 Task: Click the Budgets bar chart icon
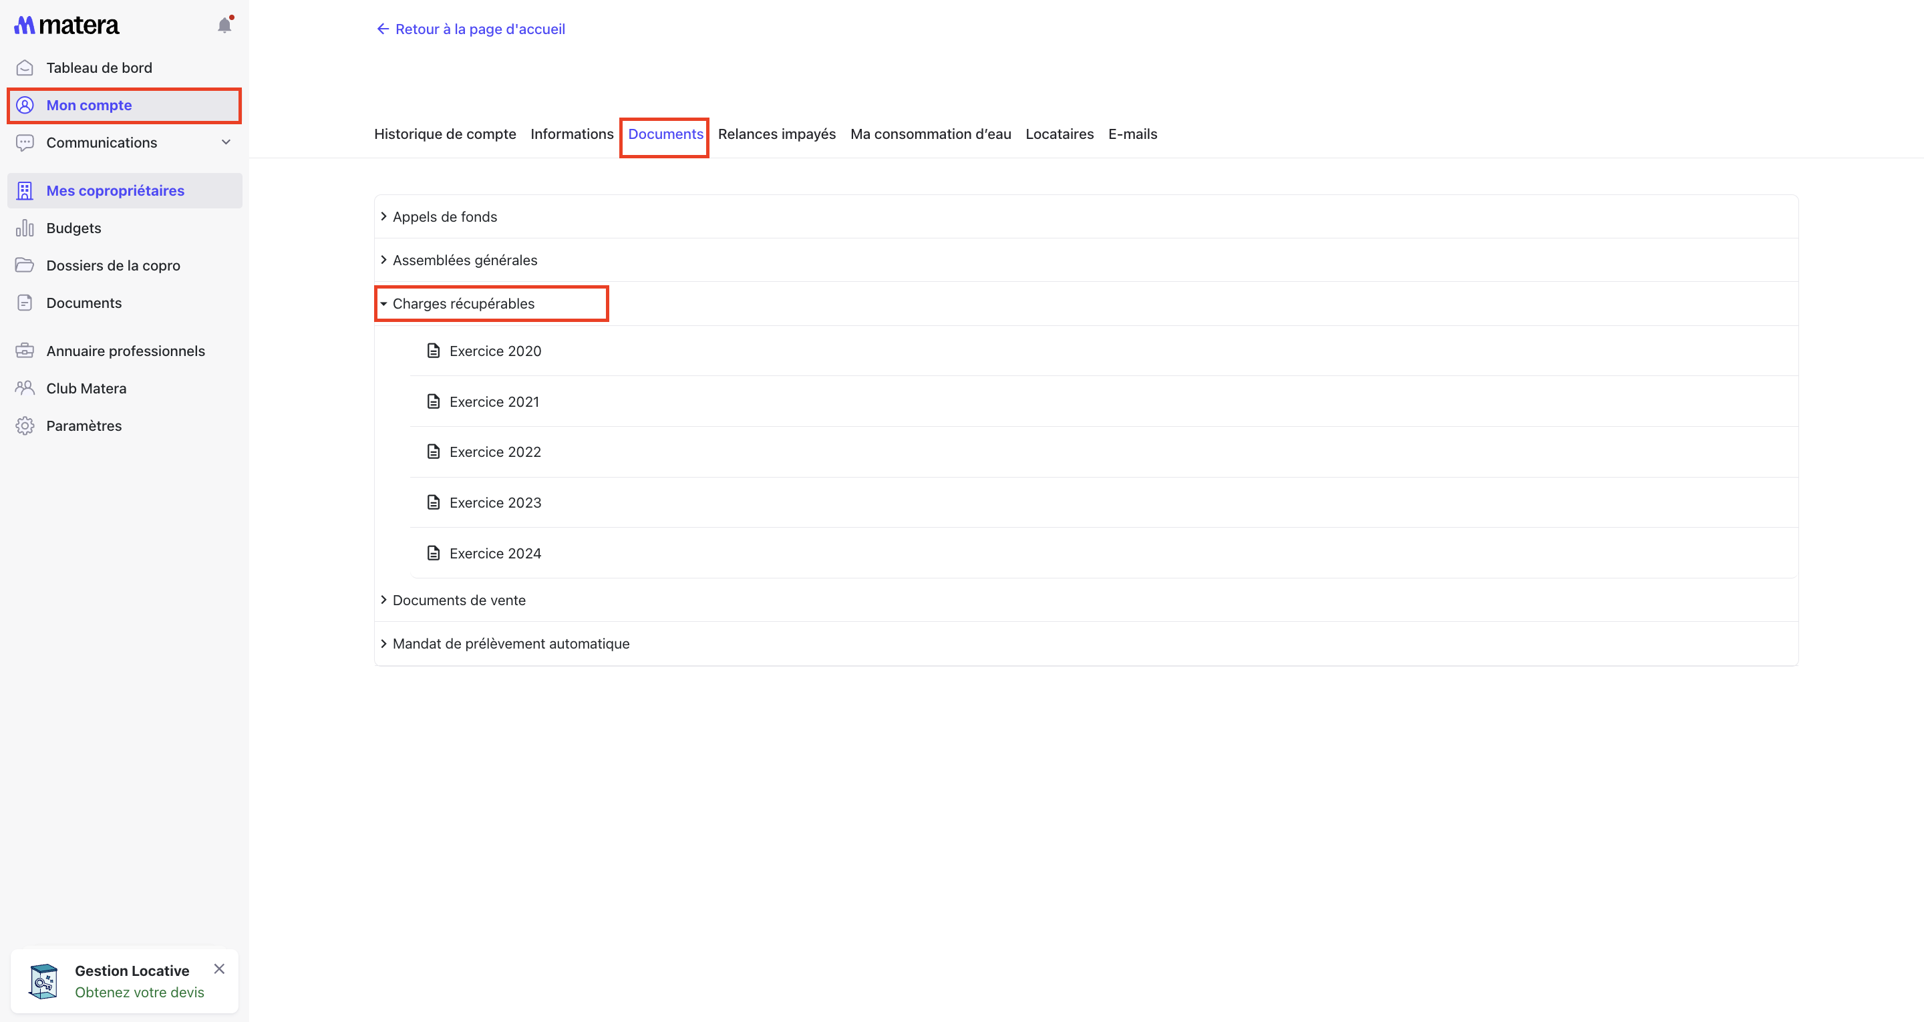(x=25, y=228)
